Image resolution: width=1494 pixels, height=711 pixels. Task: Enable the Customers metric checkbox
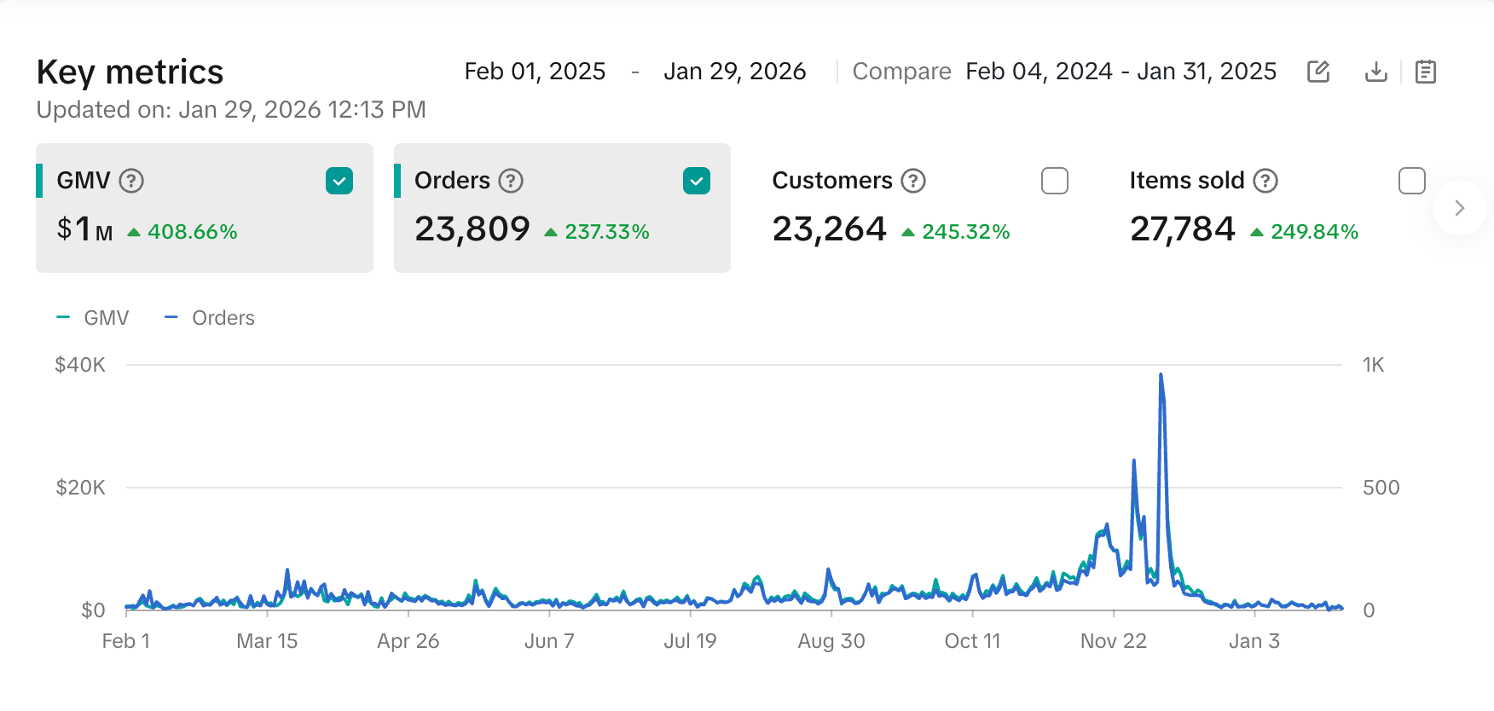click(x=1055, y=181)
